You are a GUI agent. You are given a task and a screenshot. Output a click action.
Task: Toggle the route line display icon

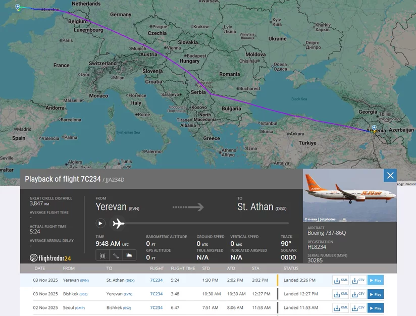[116, 255]
